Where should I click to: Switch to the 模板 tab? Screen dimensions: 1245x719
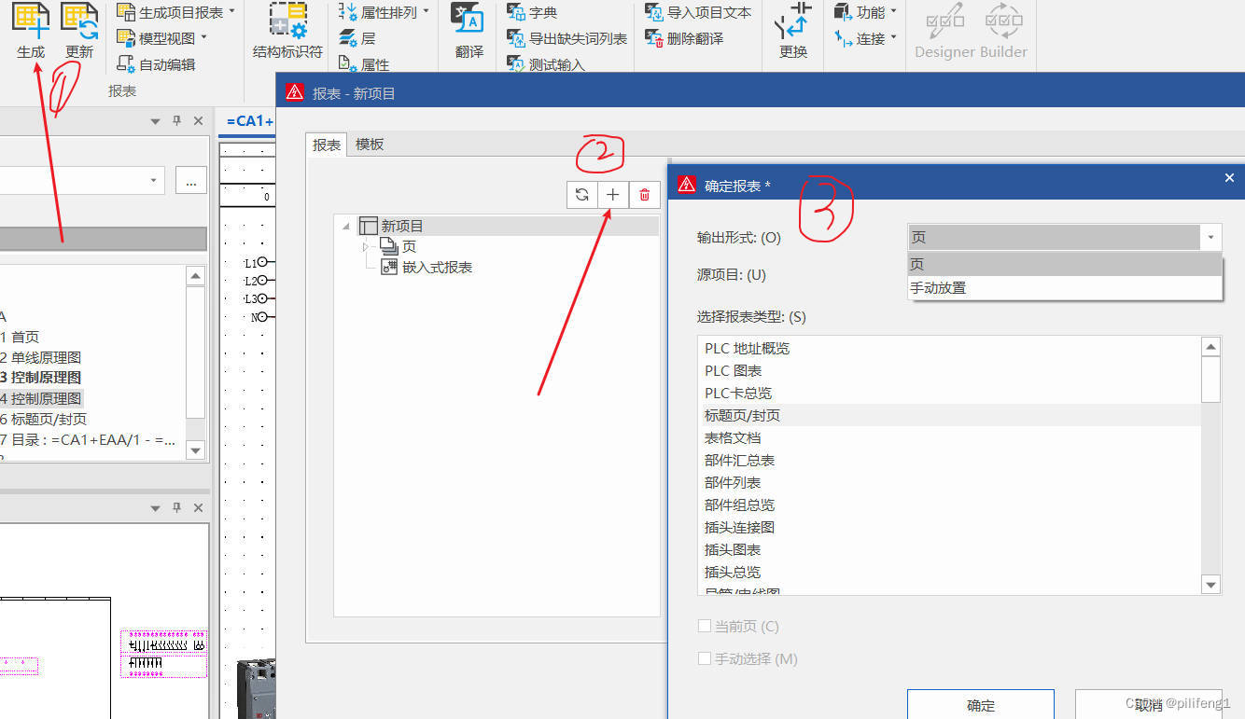click(x=370, y=145)
